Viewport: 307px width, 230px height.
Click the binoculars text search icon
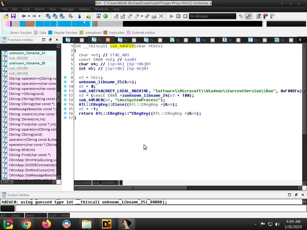[x=55, y=16]
